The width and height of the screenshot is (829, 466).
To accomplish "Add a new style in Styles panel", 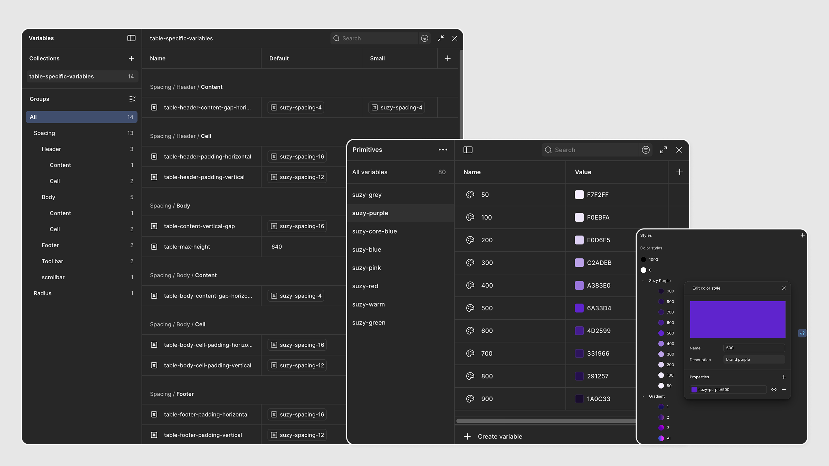I will point(802,235).
